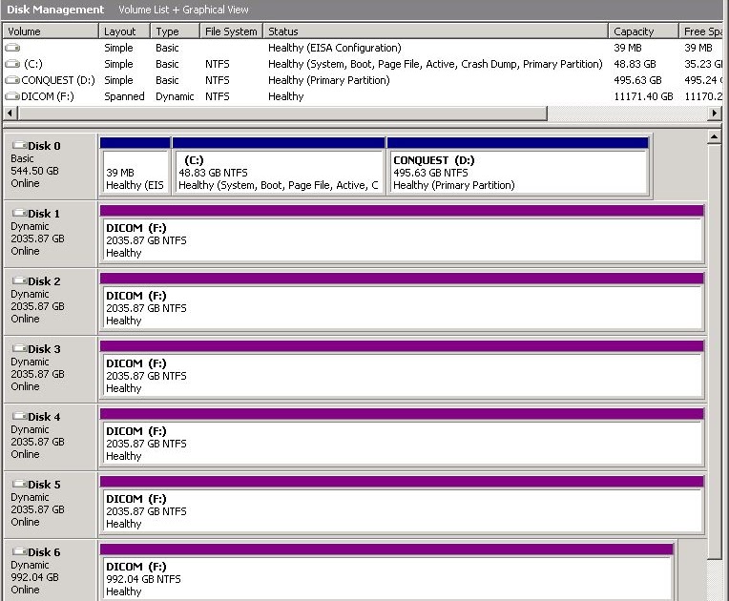
Task: Select the 39 MB EISA partition on Disk 0
Action: (x=135, y=166)
